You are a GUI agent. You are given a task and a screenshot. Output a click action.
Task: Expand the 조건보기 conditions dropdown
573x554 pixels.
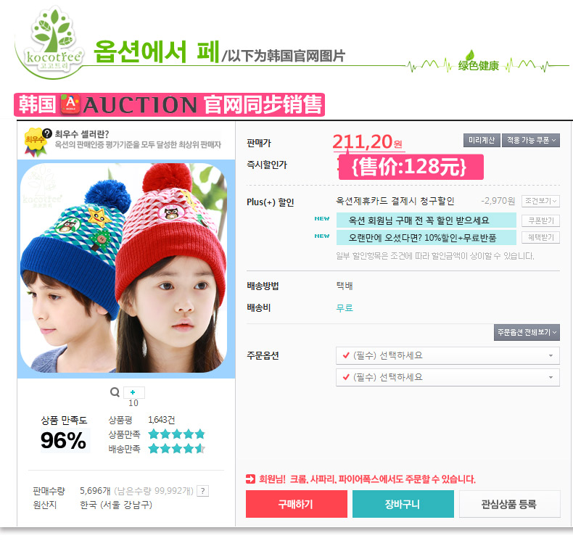[x=540, y=201]
